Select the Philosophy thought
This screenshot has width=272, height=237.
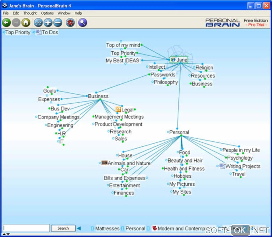coord(166,82)
